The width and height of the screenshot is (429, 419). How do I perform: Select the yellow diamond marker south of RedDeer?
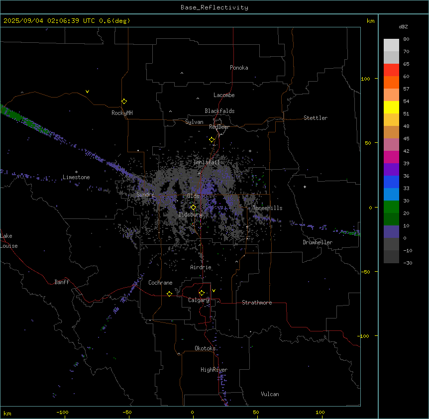pos(212,140)
